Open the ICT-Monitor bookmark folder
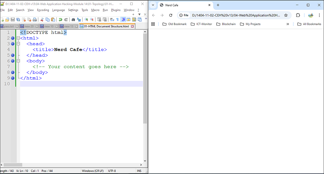Viewport: 324px width, 174px height. coord(201,24)
